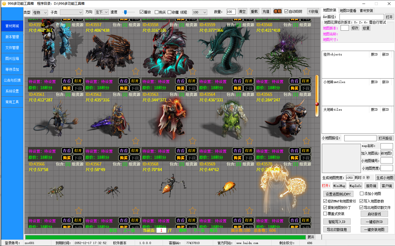The height and width of the screenshot is (246, 395).
Task: Click the star icon on asset ID:43558
Action: pos(193,71)
